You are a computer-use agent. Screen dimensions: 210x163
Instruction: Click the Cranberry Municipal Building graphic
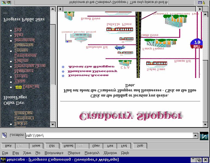click(81, 37)
